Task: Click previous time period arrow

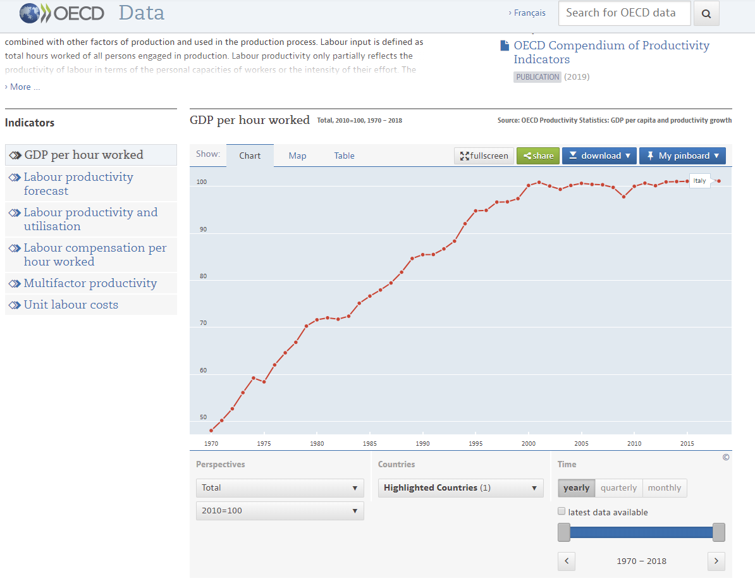Action: [x=567, y=561]
